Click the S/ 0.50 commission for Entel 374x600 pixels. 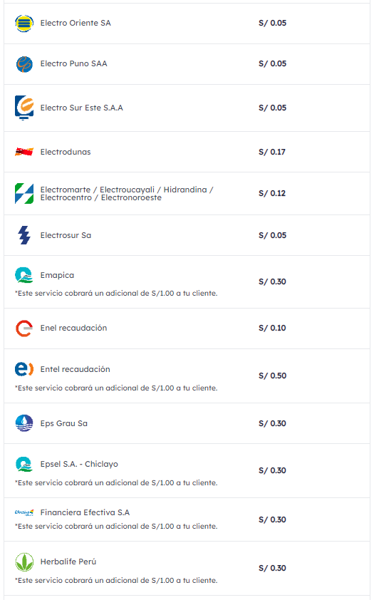272,376
